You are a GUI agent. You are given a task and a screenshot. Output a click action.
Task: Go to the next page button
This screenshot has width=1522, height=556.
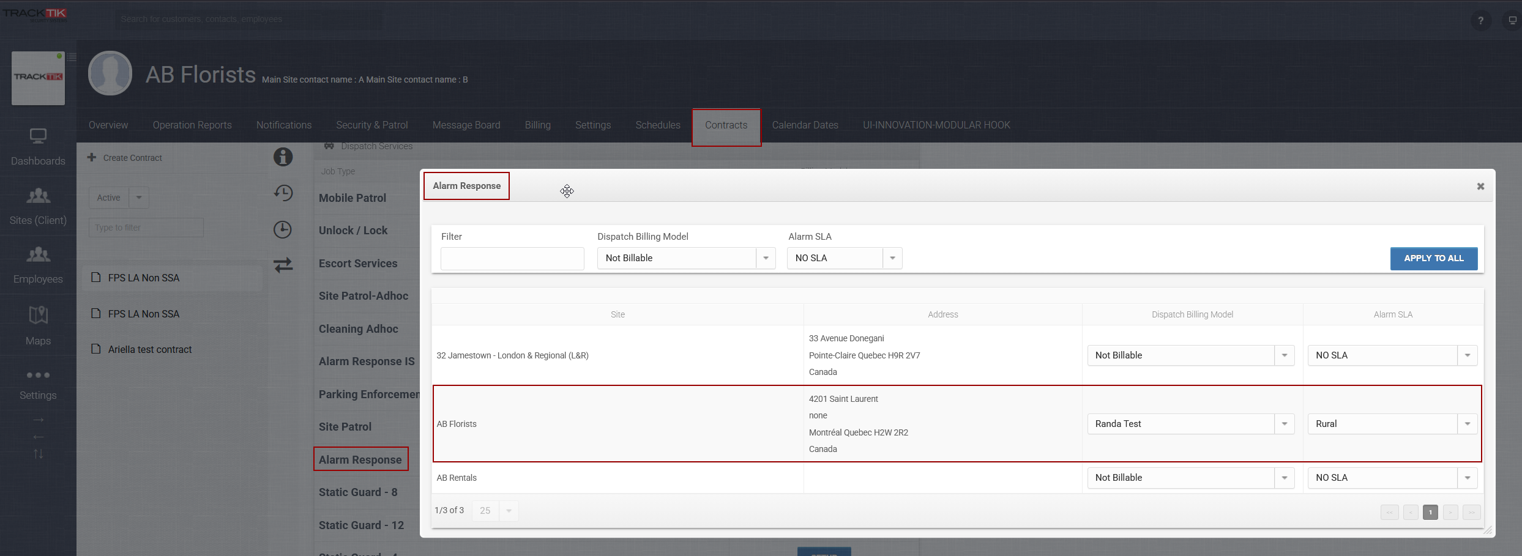point(1450,512)
